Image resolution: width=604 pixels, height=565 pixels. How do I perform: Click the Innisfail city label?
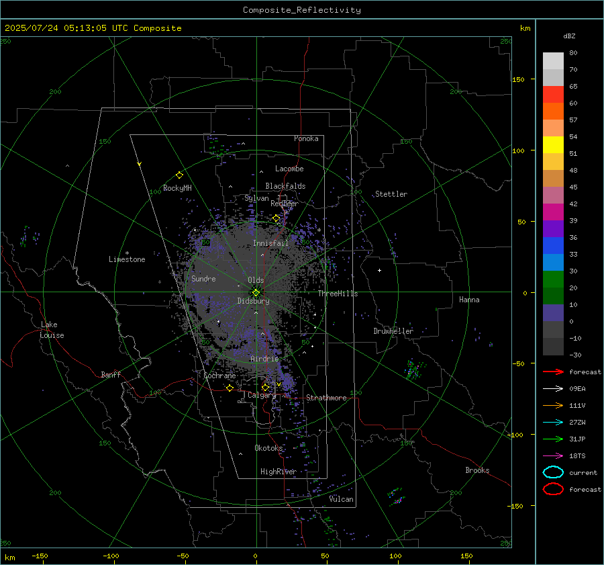point(270,243)
